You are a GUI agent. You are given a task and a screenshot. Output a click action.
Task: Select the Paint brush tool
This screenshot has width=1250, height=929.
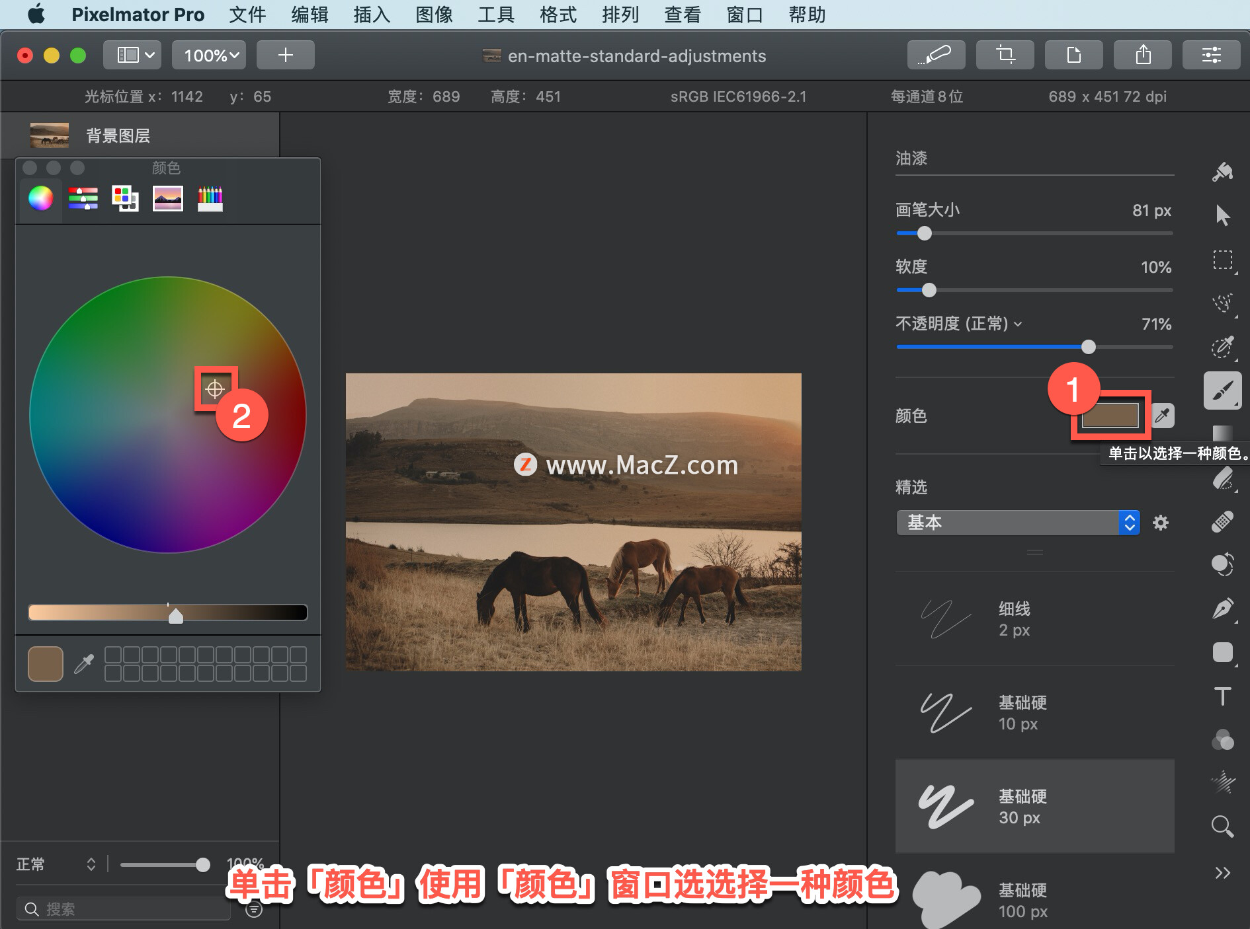click(x=1222, y=390)
